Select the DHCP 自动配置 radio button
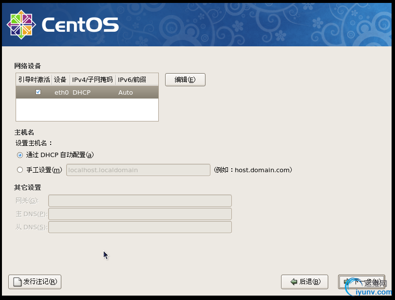Screen dimensions: 395x300 click(x=20, y=155)
